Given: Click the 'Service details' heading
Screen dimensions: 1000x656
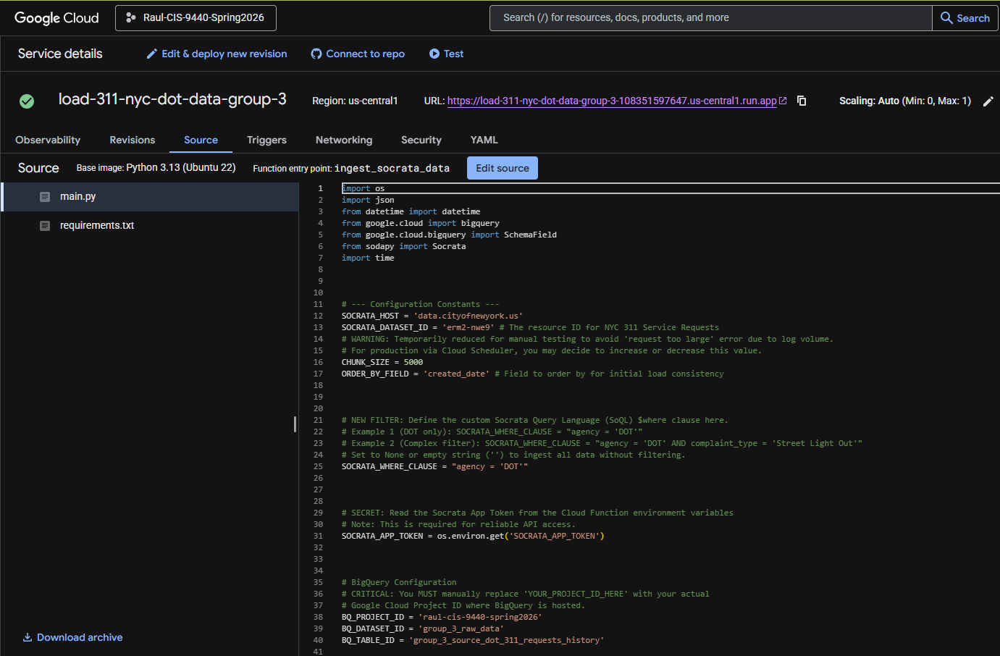Looking at the screenshot, I should click(60, 54).
